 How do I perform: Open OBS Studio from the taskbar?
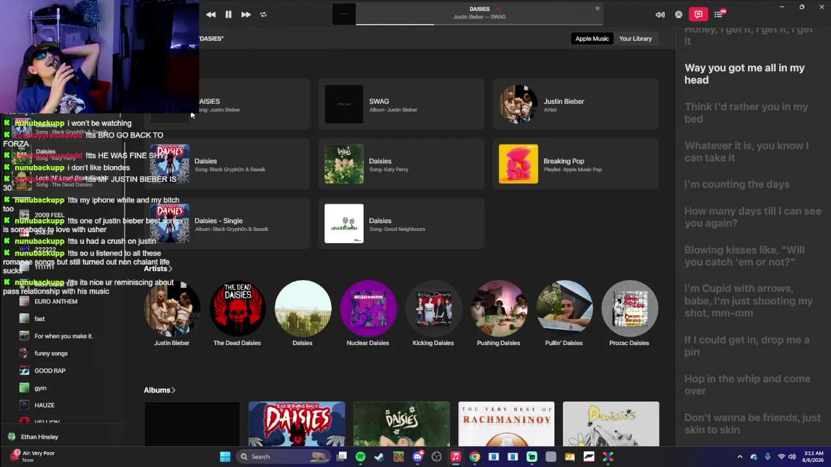[436, 457]
